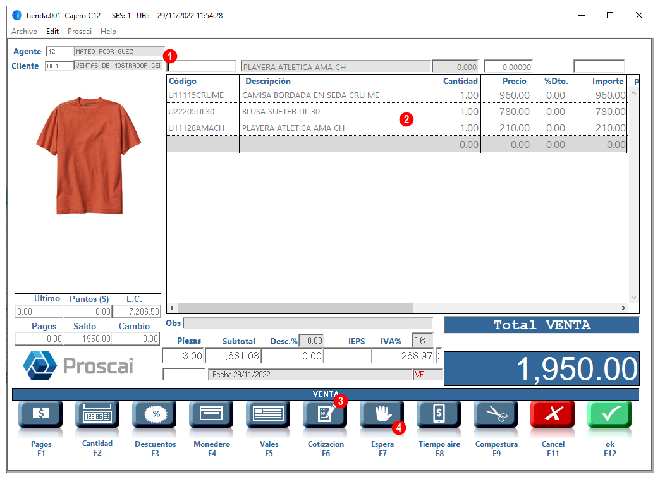
Task: Click the orange t-shirt product image
Action: [x=89, y=155]
